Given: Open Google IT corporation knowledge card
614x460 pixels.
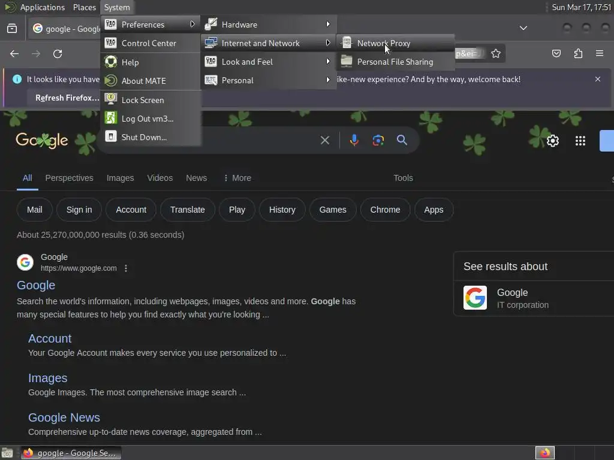Looking at the screenshot, I should pos(534,298).
